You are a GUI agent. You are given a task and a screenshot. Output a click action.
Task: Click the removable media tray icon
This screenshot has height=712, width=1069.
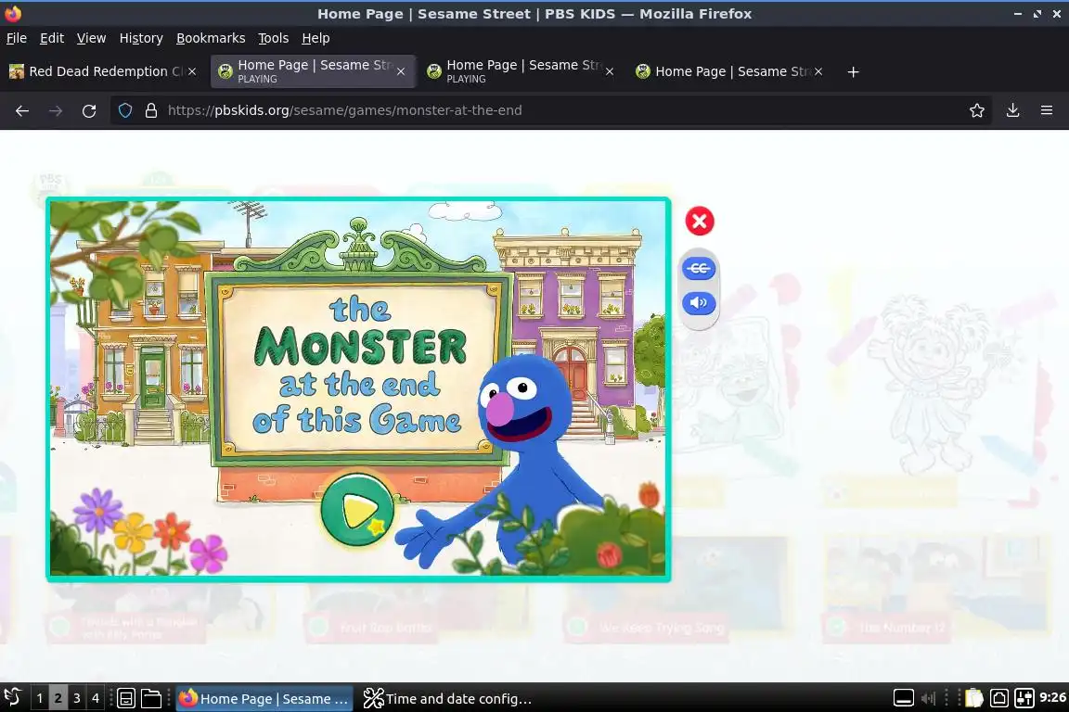tap(999, 698)
